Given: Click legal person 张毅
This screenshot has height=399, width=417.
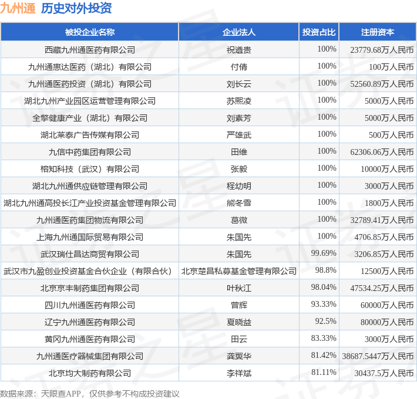Looking at the screenshot, I should (239, 169).
